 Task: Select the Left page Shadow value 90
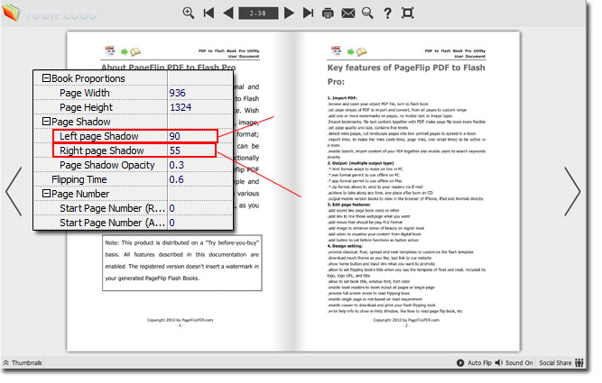(175, 136)
